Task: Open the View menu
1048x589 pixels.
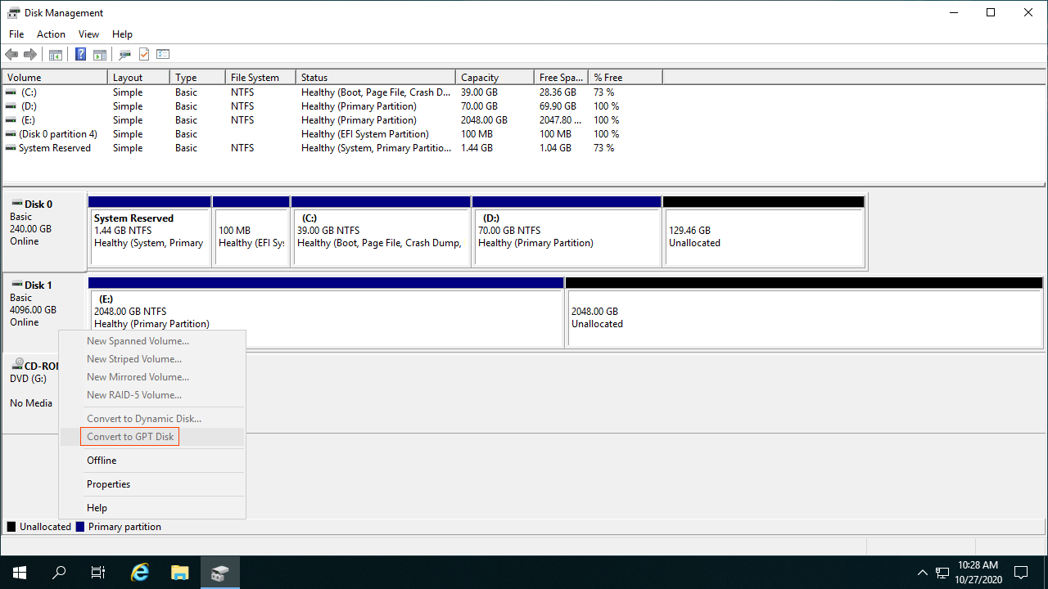Action: [88, 34]
